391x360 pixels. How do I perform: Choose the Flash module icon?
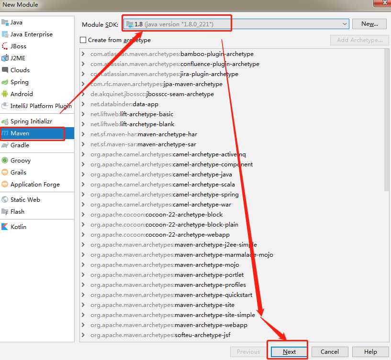click(5, 212)
